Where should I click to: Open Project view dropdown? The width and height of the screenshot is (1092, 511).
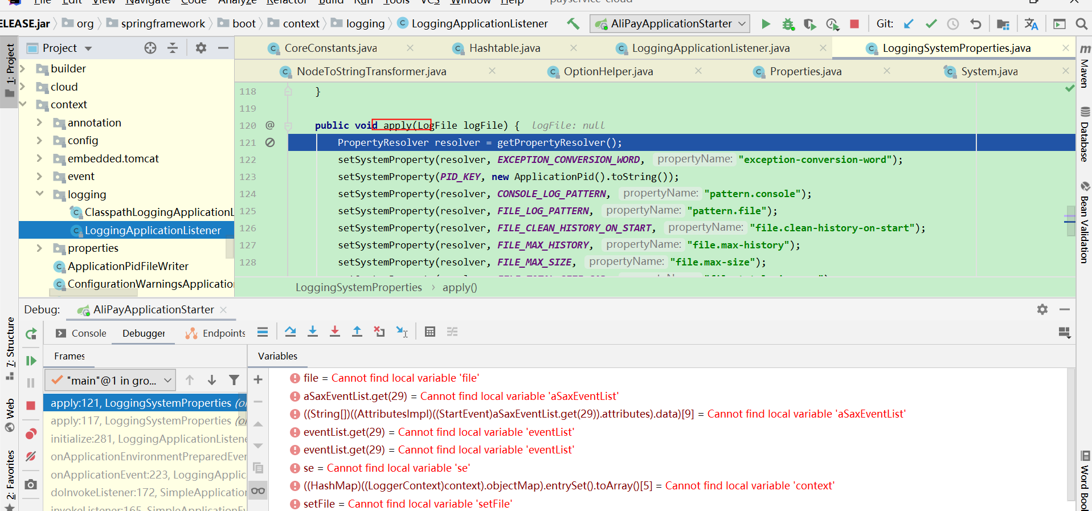pos(88,48)
